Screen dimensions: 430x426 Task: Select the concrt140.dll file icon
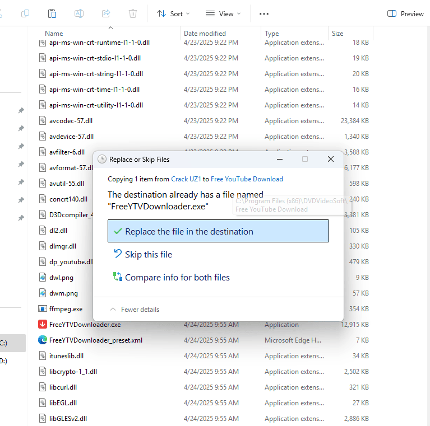click(42, 199)
